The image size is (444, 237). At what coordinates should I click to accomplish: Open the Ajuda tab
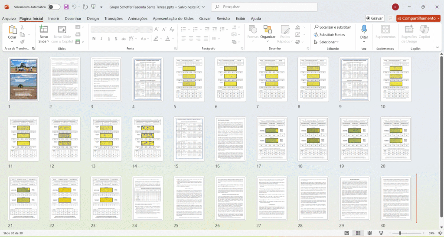click(x=256, y=18)
